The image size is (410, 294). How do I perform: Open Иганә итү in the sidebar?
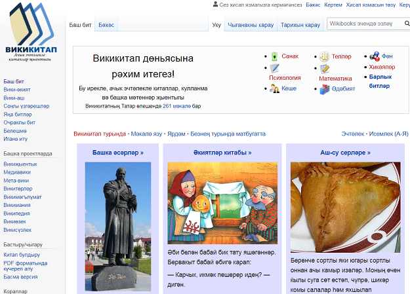[x=16, y=139]
